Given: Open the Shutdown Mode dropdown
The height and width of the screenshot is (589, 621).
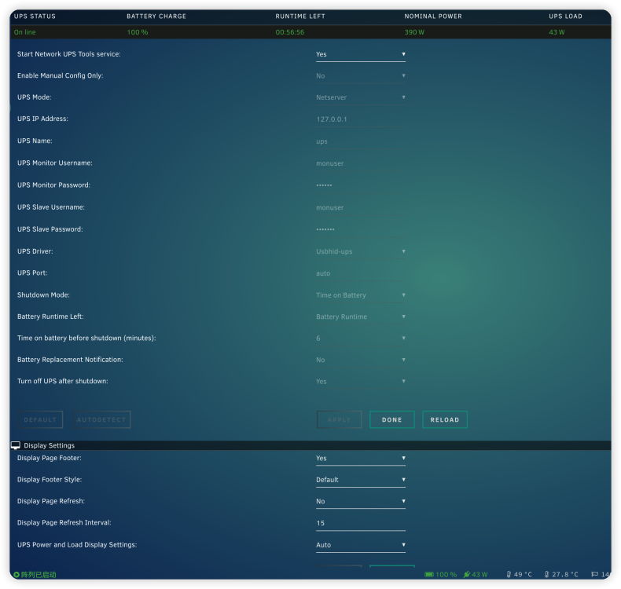Looking at the screenshot, I should click(360, 295).
